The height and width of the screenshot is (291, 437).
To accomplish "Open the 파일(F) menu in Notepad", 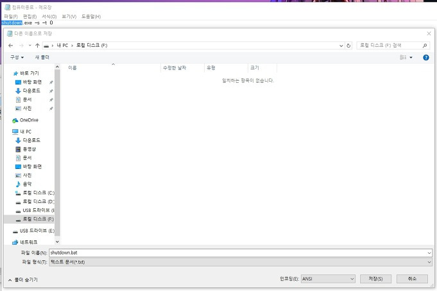I will click(11, 17).
